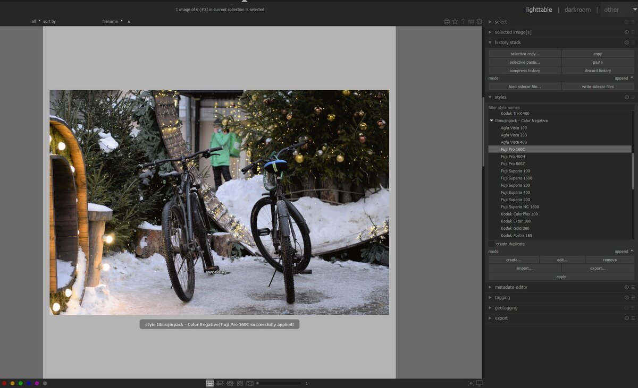The width and height of the screenshot is (638, 388).
Task: Reset the selected image[s] module icon
Action: 626,32
